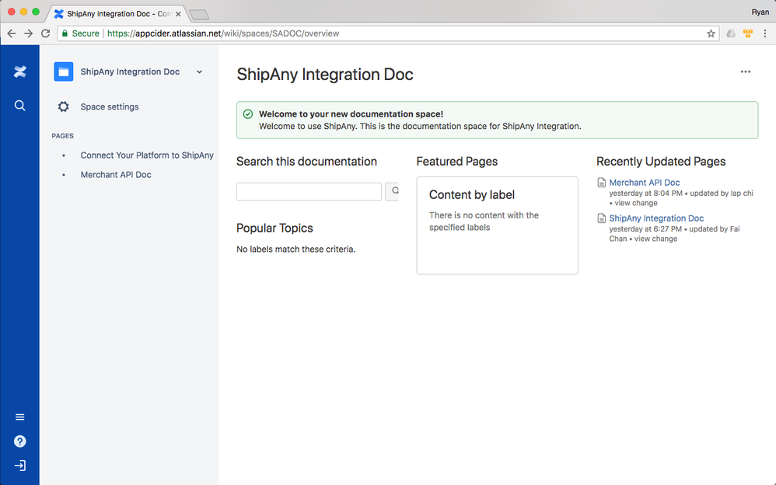This screenshot has height=485, width=776.
Task: Click the ShipAny space folder icon
Action: tap(63, 72)
